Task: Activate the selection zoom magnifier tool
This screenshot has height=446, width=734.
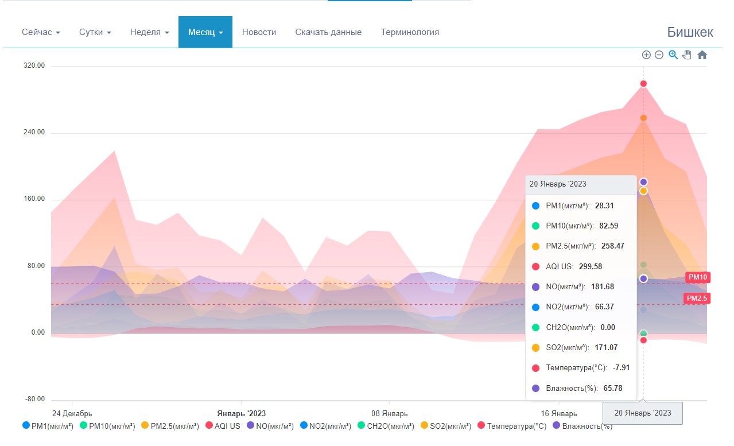Action: click(x=673, y=55)
